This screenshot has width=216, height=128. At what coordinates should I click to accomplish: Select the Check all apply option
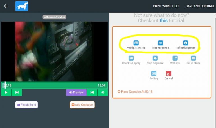(x=131, y=58)
